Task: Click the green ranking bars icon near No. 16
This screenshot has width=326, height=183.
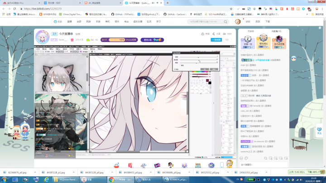Action: click(88, 40)
